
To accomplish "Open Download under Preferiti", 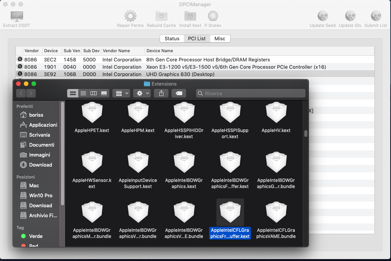I will click(x=37, y=165).
